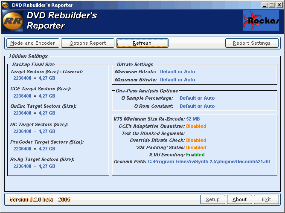Open Report Settings

[x=252, y=43]
